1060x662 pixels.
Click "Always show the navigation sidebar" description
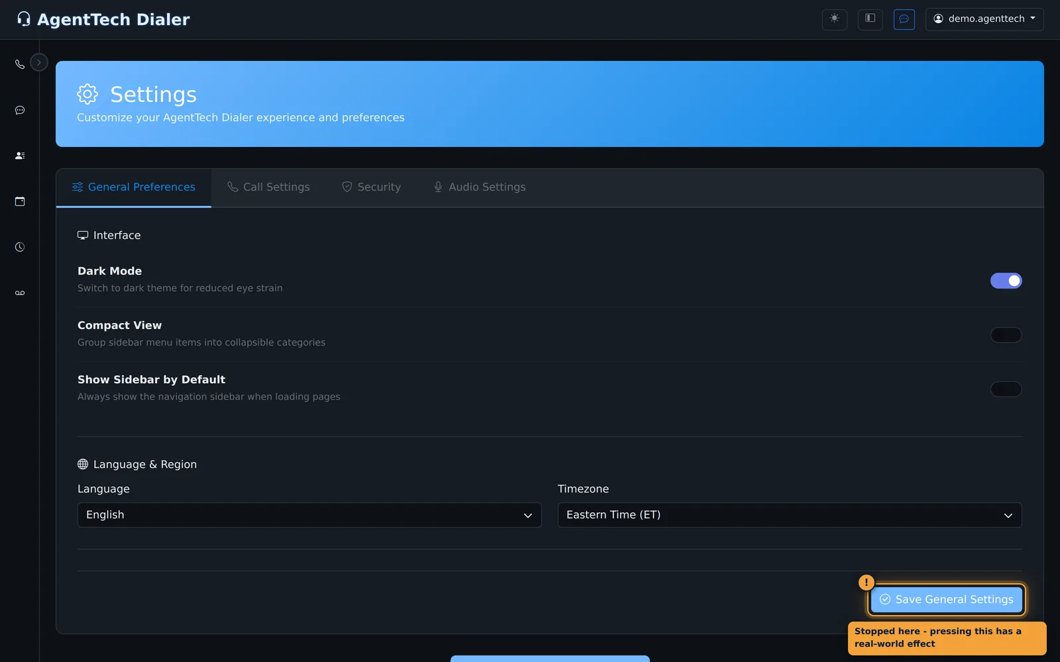[x=209, y=397]
